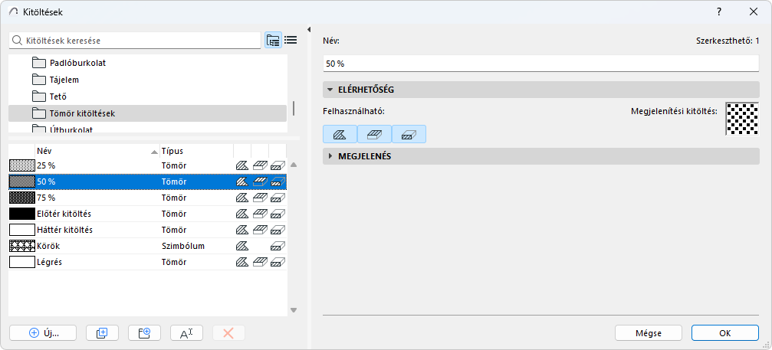772x350 pixels.
Task: Create new folder button
Action: click(144, 333)
